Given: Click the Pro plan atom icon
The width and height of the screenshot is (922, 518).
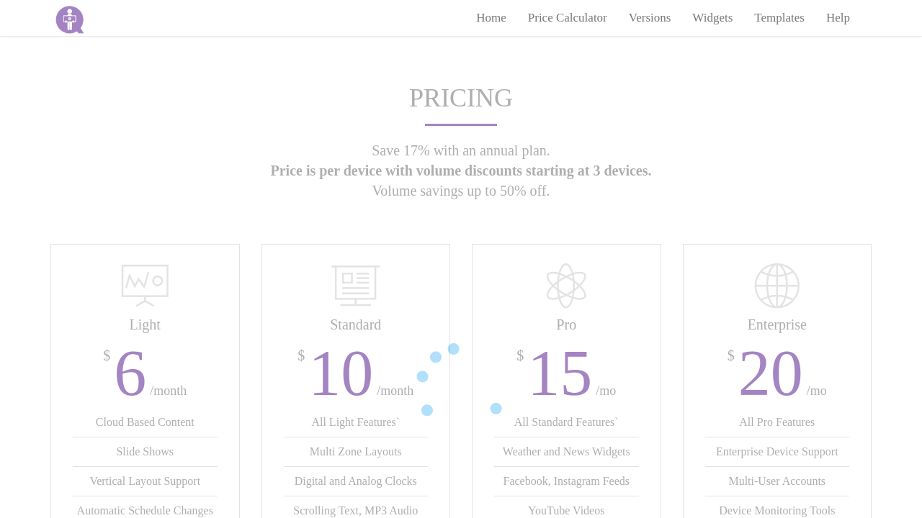Looking at the screenshot, I should click(x=566, y=286).
